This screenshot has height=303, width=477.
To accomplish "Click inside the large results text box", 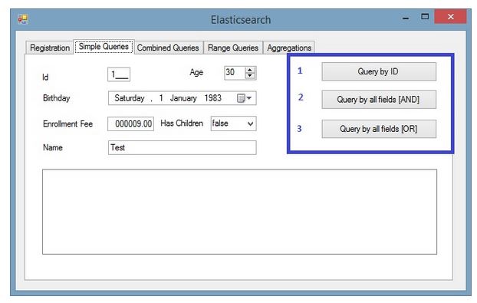I will (240, 212).
